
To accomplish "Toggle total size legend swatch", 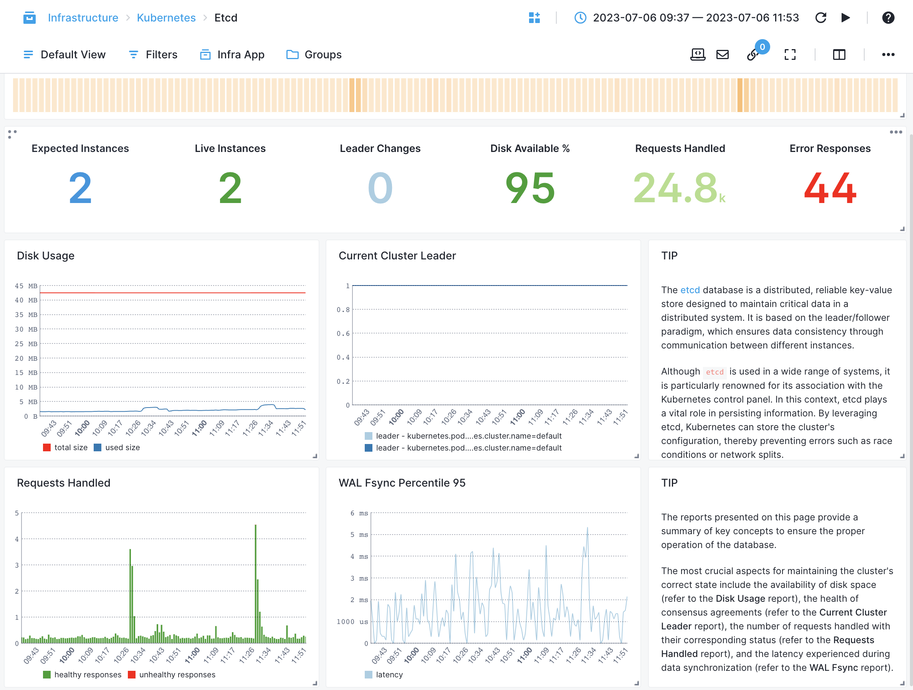I will 46,447.
